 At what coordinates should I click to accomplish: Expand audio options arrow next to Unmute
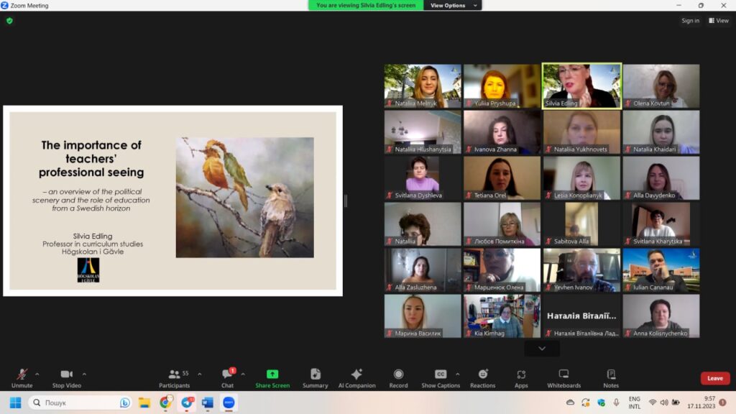37,374
